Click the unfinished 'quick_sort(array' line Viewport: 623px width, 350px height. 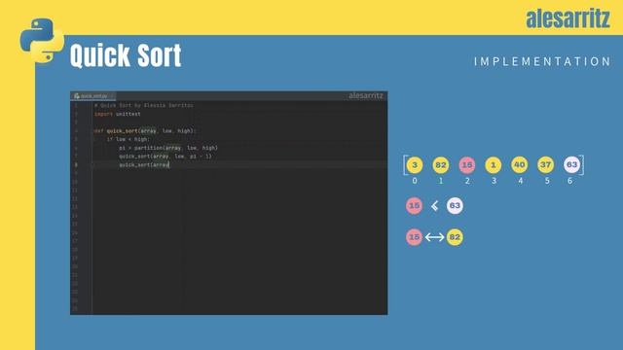(144, 164)
